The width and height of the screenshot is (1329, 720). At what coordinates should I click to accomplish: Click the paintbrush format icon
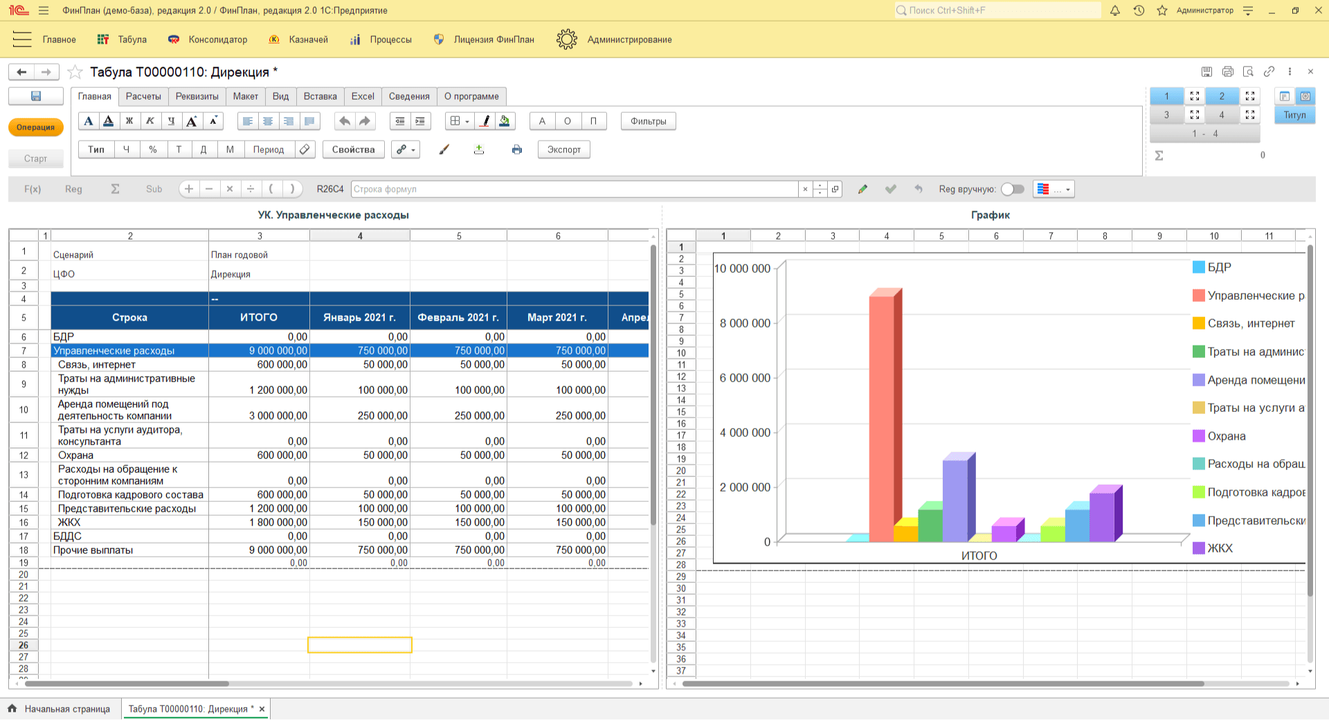[x=444, y=150]
